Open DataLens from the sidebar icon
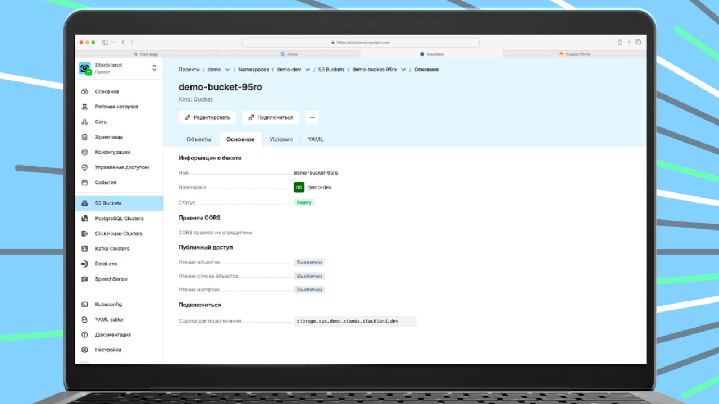This screenshot has width=719, height=404. tap(84, 264)
